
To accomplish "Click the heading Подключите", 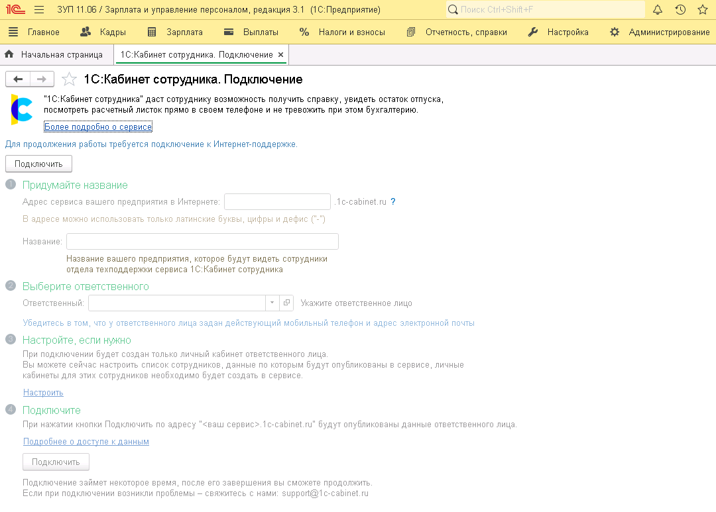I will tap(52, 410).
